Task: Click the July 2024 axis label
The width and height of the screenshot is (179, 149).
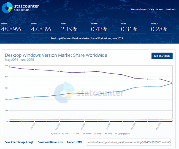Action: click(x=33, y=126)
